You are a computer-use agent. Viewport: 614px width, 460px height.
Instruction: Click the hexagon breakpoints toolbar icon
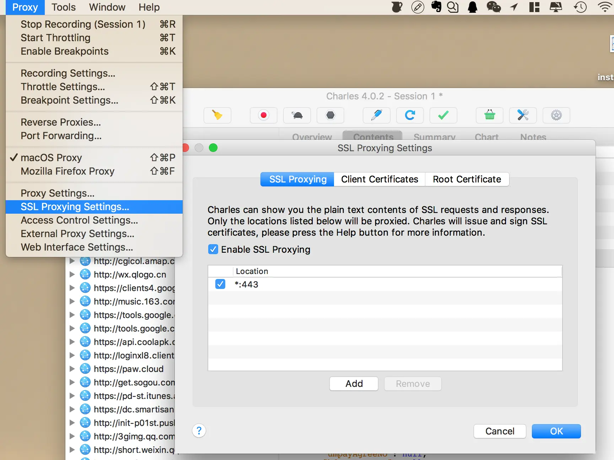pos(330,115)
